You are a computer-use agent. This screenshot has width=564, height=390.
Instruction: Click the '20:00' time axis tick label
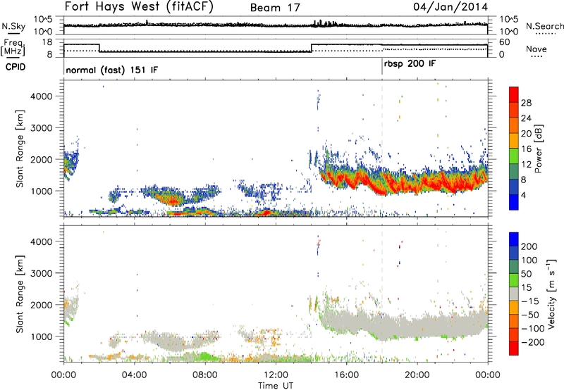pos(417,375)
